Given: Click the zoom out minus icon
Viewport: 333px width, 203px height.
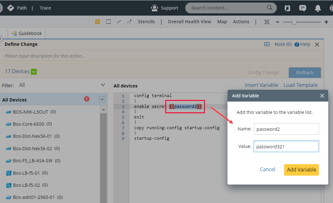Looking at the screenshot, I should tap(277, 22).
